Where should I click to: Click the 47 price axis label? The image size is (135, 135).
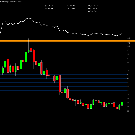[x=128, y=91]
